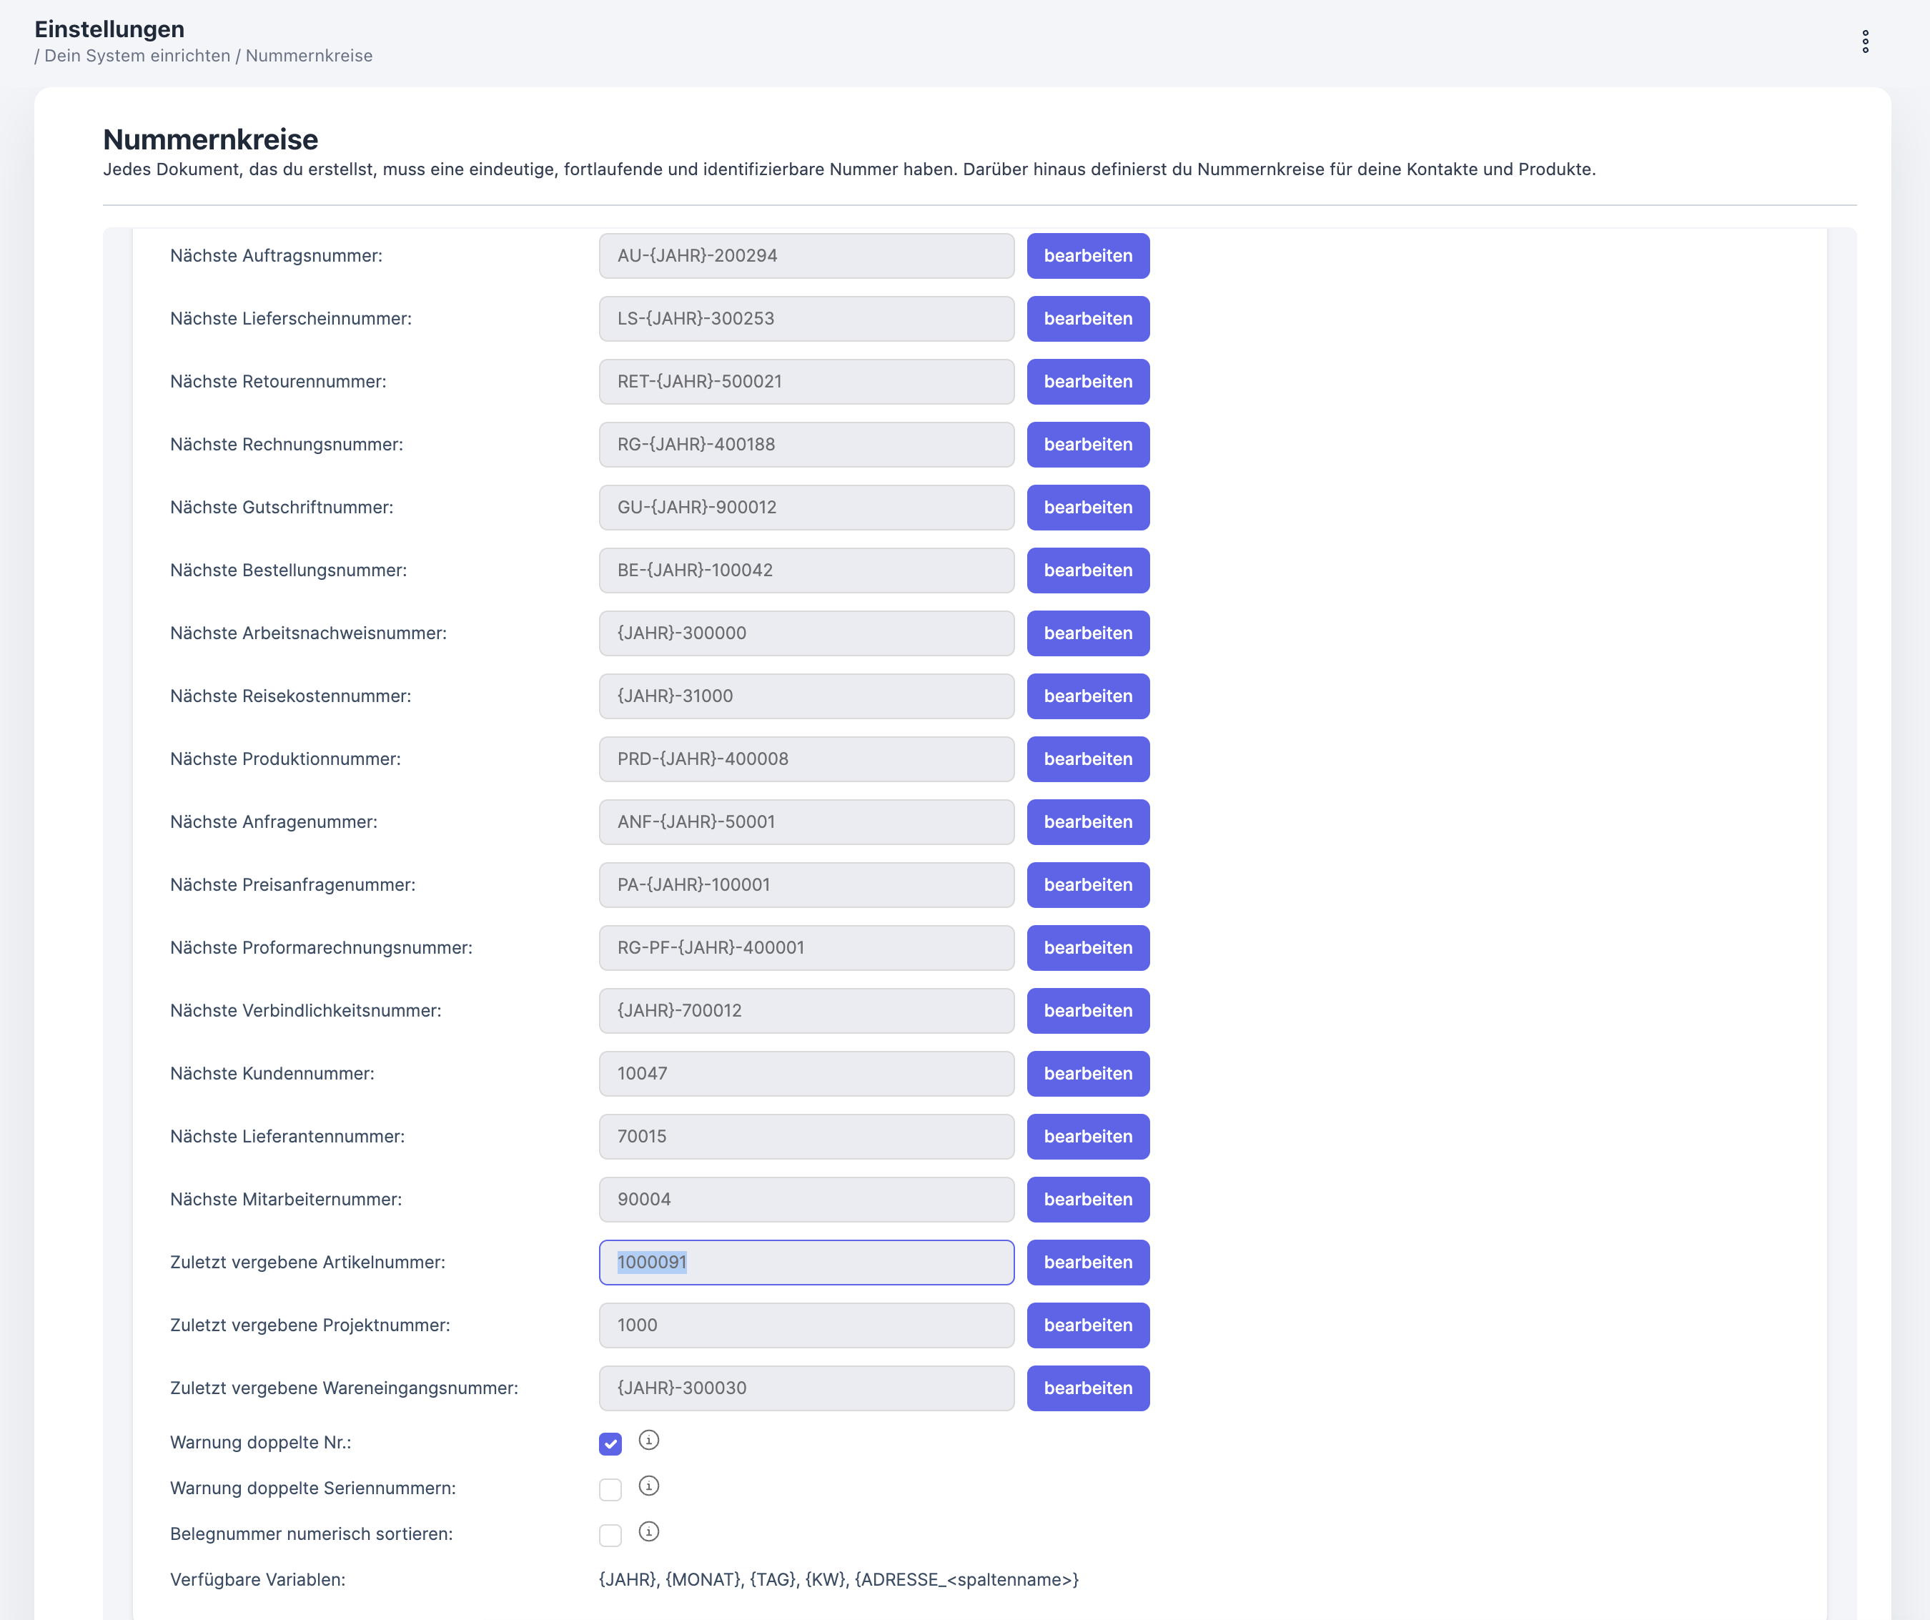
Task: Enable Warnung doppelte Seriennummern checkbox
Action: pyautogui.click(x=610, y=1489)
